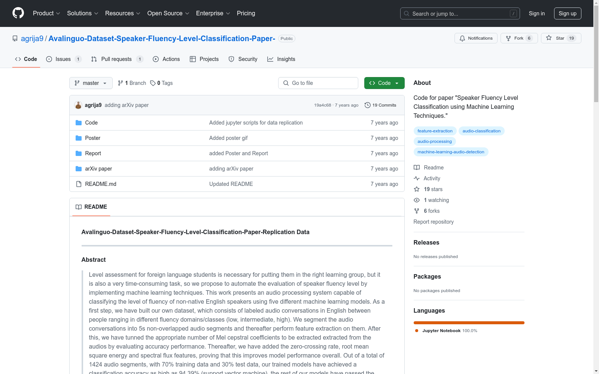Click the Poster folder icon

(79, 138)
